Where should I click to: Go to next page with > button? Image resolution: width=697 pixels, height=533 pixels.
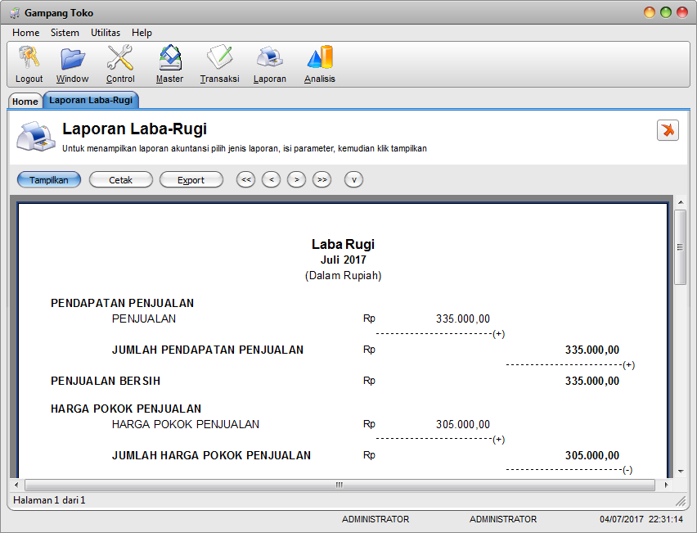[296, 180]
